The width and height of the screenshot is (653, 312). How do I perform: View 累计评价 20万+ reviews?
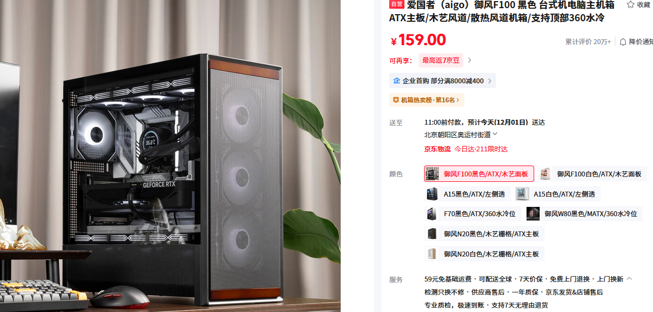[x=588, y=41]
